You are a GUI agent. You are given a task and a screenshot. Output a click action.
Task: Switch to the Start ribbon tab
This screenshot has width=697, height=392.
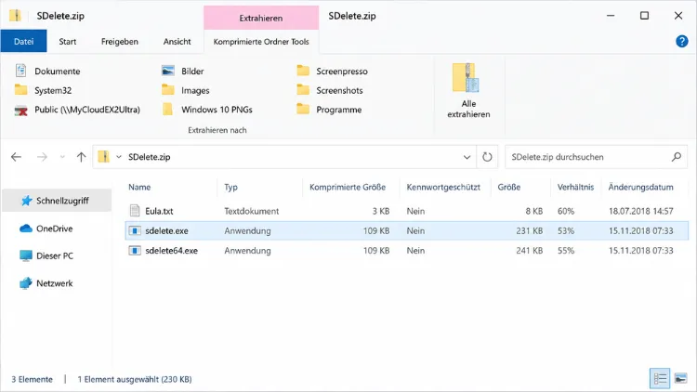tap(68, 41)
